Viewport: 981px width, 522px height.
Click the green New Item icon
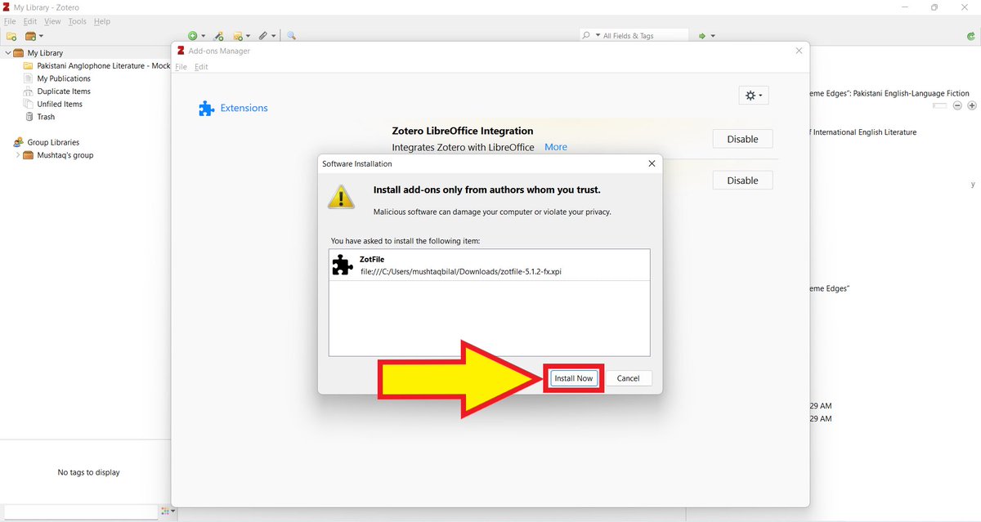coord(195,36)
